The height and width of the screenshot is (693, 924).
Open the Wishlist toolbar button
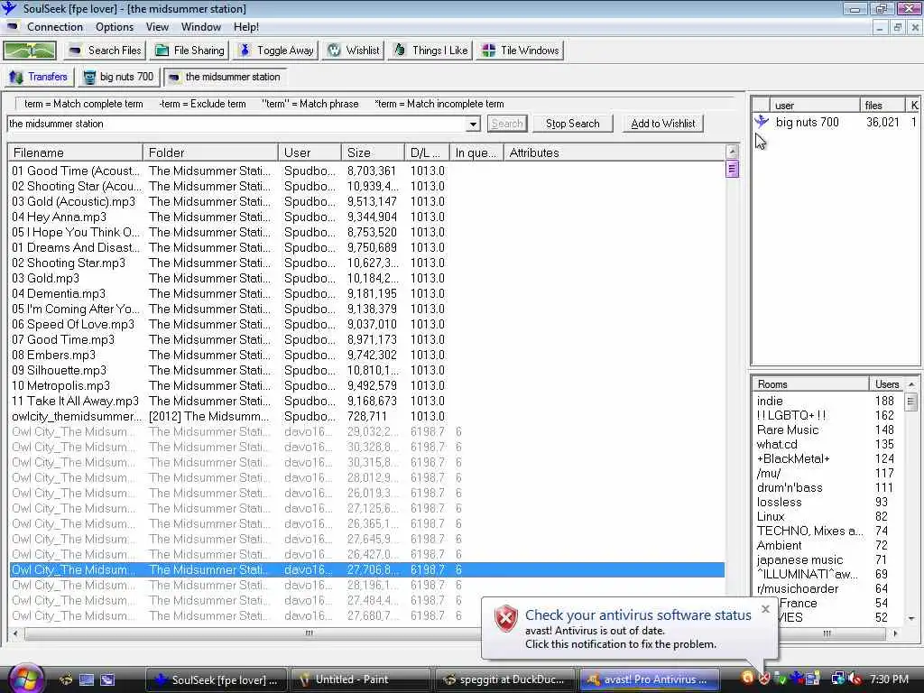coord(353,51)
